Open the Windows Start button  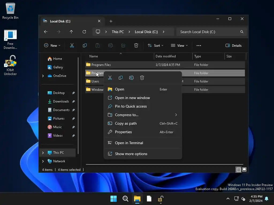113,199
